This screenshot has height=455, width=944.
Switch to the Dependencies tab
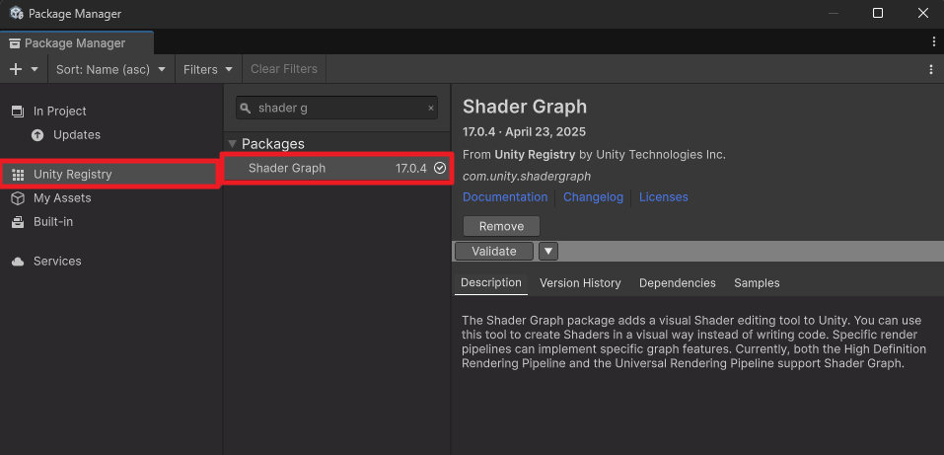pyautogui.click(x=678, y=283)
